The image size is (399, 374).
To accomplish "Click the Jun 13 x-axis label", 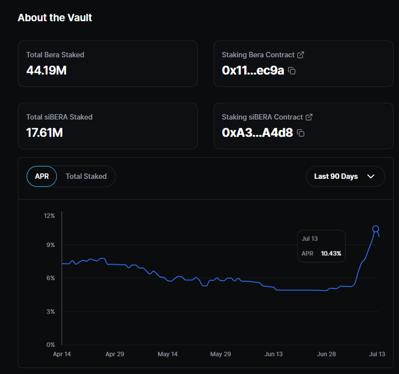I will tap(273, 354).
